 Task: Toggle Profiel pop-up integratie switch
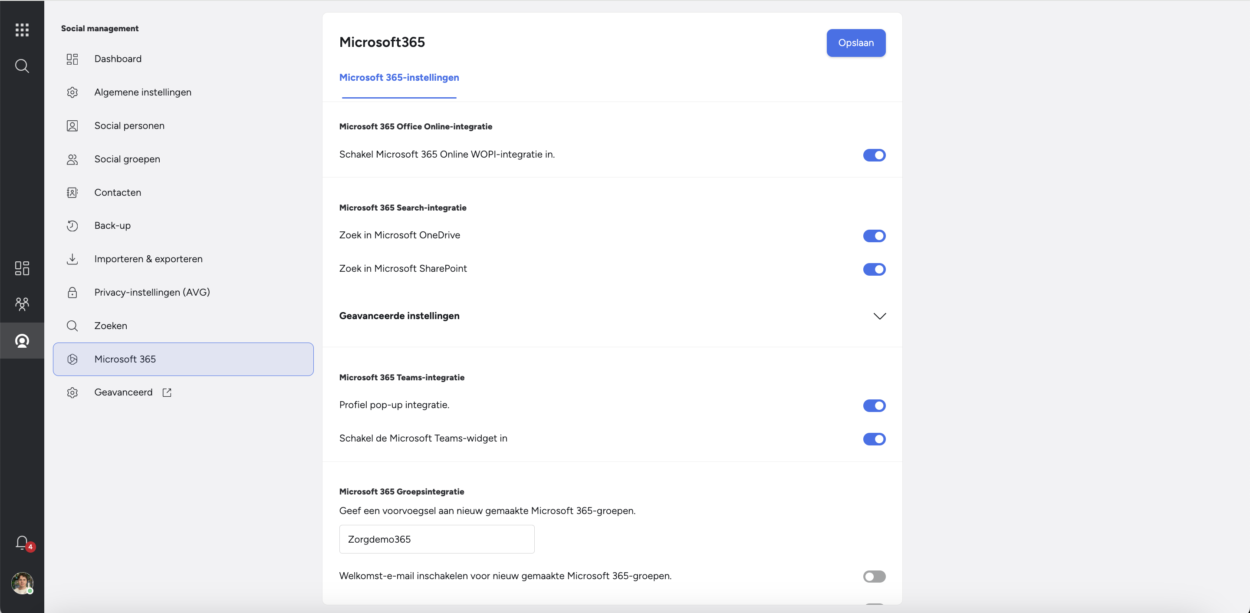coord(874,406)
